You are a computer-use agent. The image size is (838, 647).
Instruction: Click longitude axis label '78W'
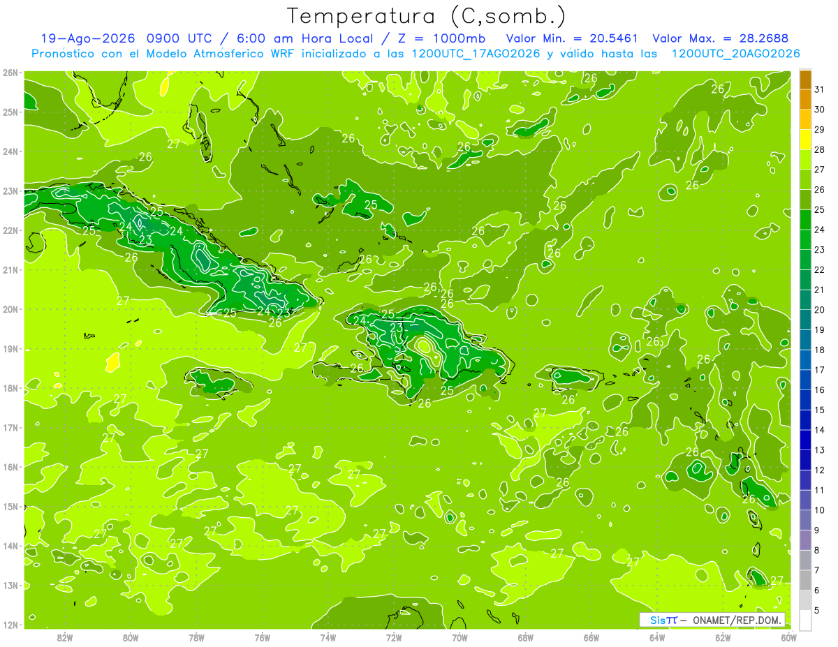pyautogui.click(x=196, y=637)
